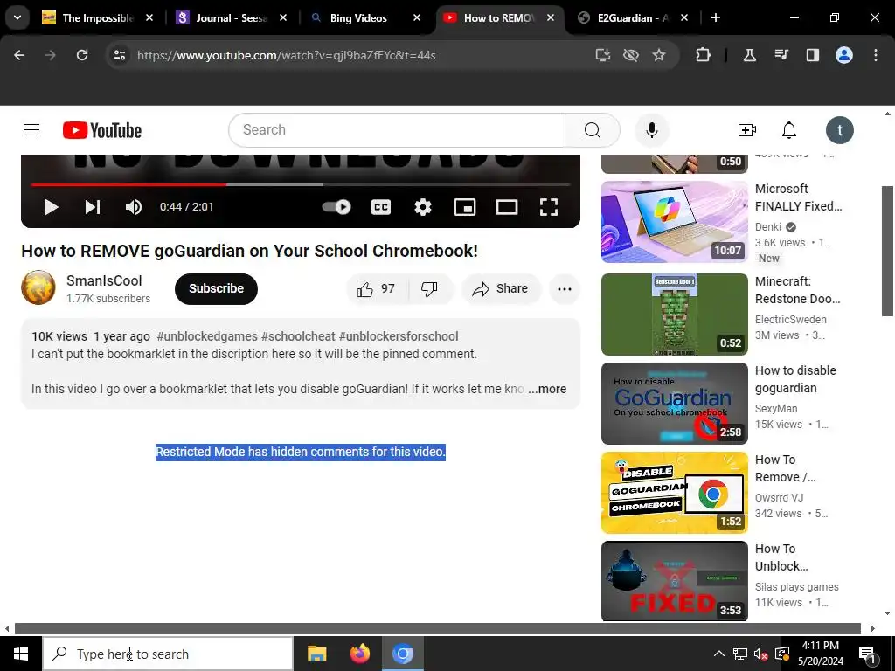Show hidden system tray icons
Viewport: 895px width, 671px height.
[x=719, y=654]
